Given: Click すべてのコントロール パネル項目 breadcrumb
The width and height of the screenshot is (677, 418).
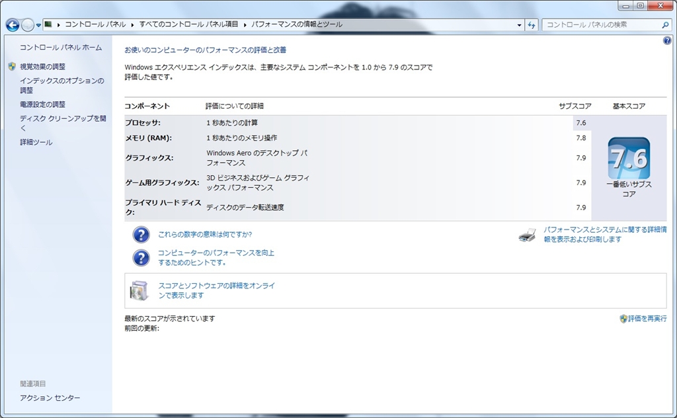Looking at the screenshot, I should coord(188,24).
